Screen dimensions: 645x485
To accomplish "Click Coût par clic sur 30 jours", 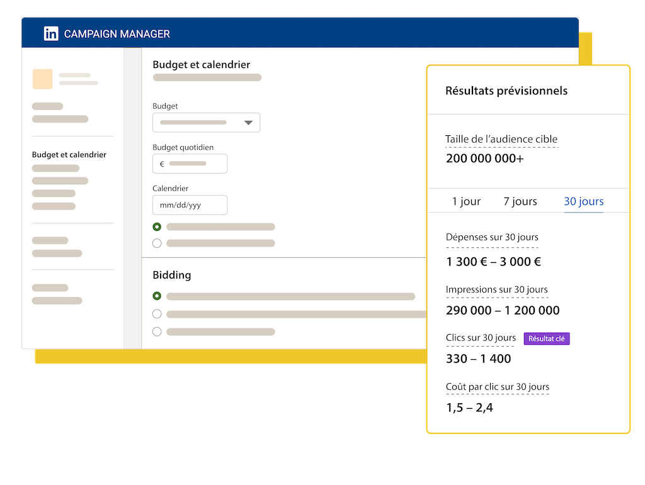I will (497, 387).
